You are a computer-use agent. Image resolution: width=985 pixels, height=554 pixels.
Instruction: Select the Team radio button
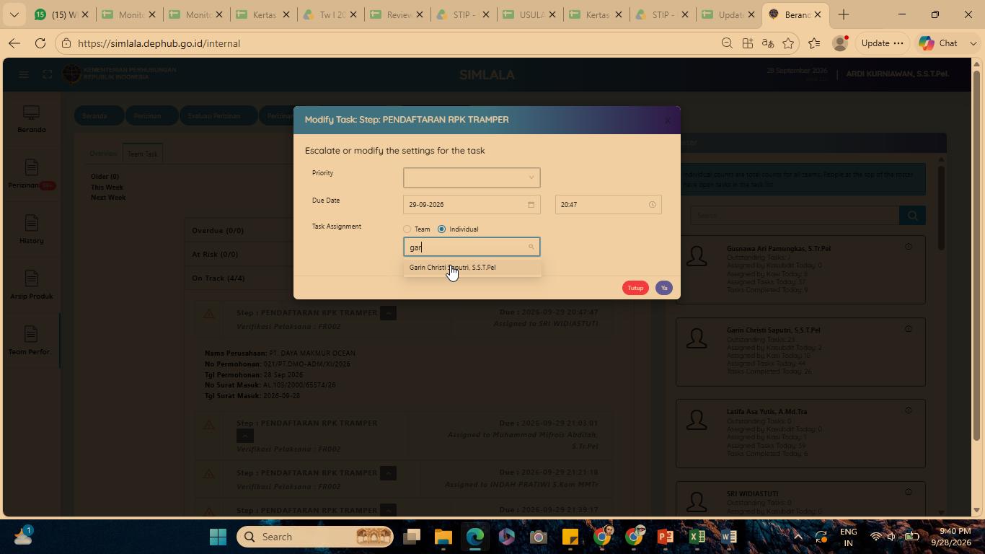pos(407,229)
